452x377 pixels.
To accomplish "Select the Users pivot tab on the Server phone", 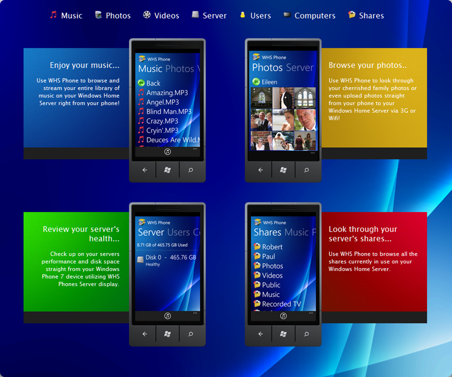I will [x=178, y=232].
